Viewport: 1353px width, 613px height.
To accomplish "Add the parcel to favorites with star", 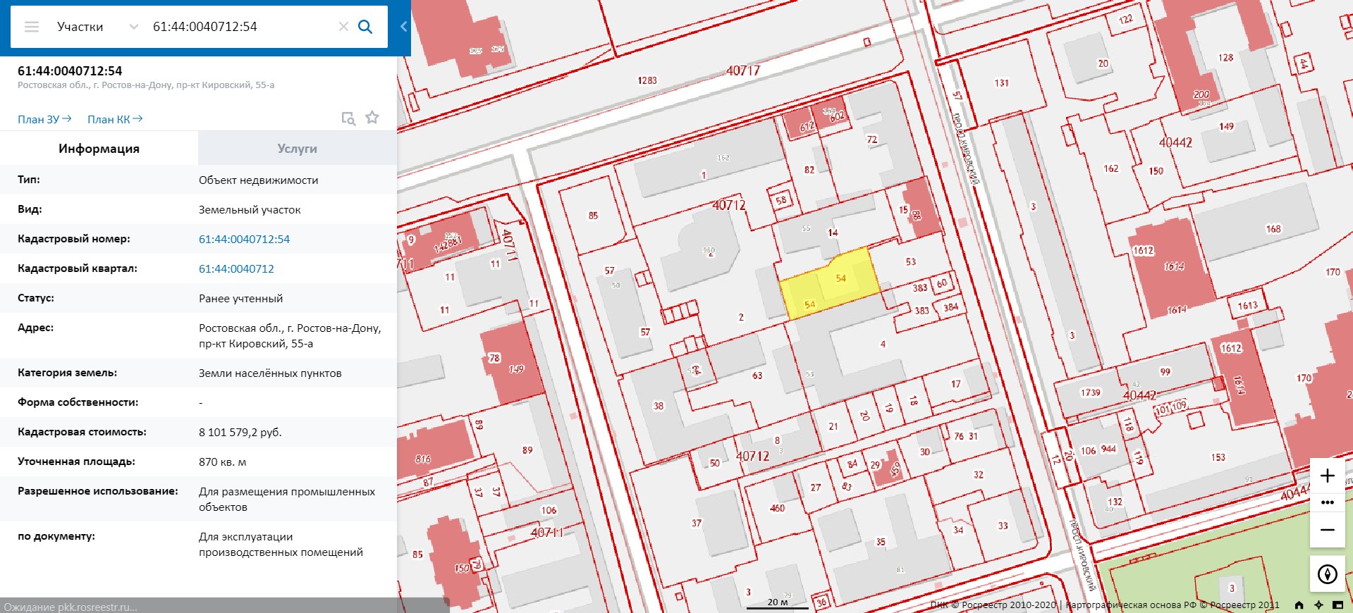I will coord(372,118).
